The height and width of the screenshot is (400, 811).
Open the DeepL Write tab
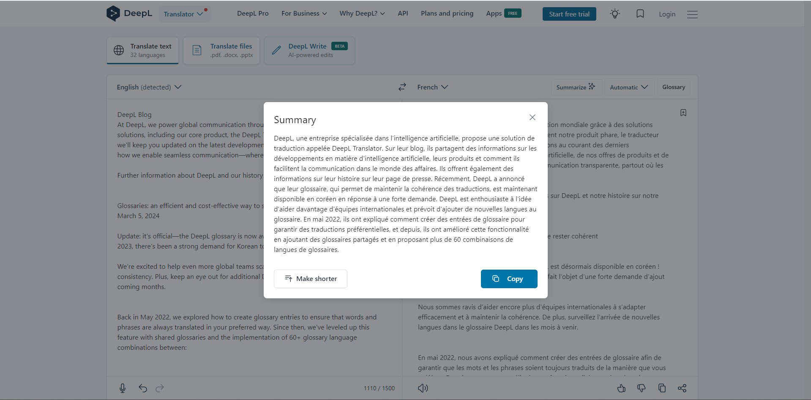pos(309,51)
